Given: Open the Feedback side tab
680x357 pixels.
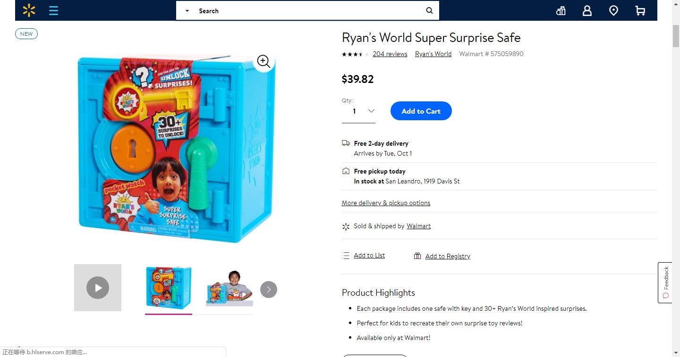Looking at the screenshot, I should coord(665,282).
